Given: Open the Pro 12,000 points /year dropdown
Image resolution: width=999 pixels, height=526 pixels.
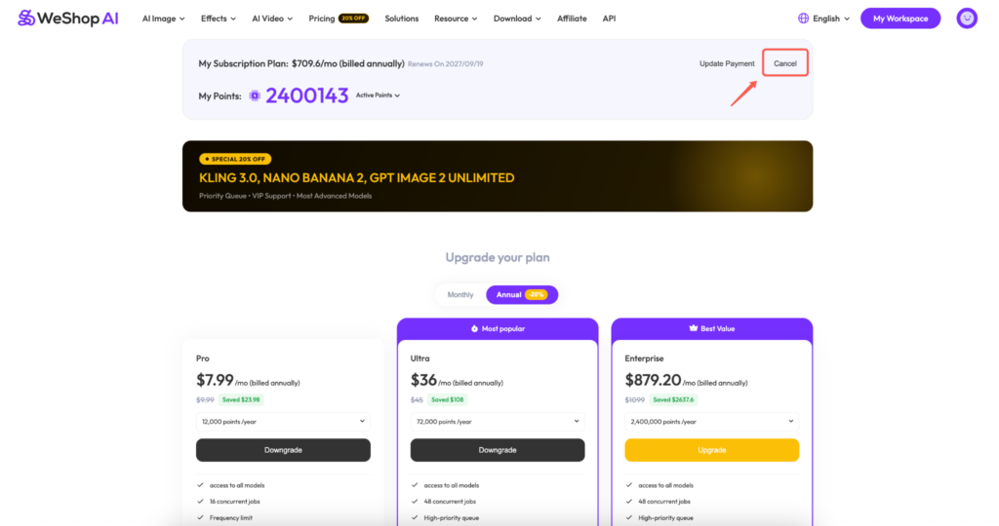Looking at the screenshot, I should [x=283, y=421].
